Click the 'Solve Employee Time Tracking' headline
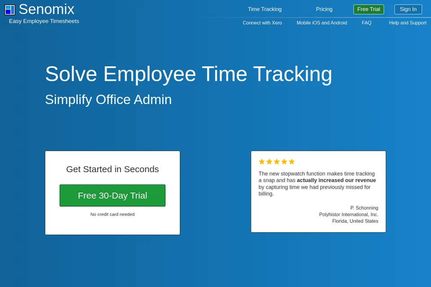Viewport: 431px width, 287px height. [x=189, y=74]
